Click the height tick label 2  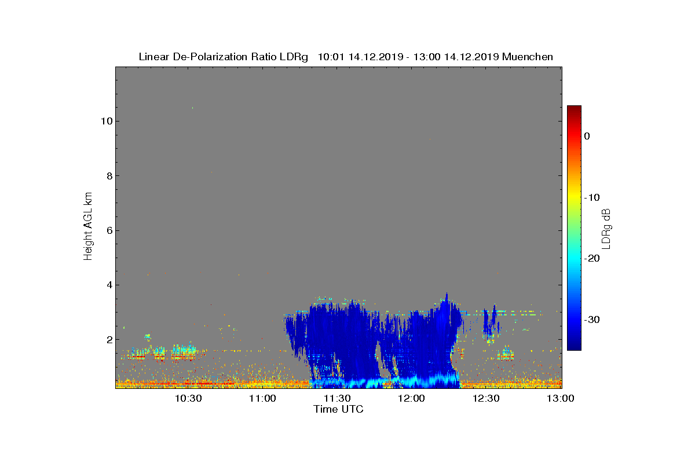click(108, 339)
